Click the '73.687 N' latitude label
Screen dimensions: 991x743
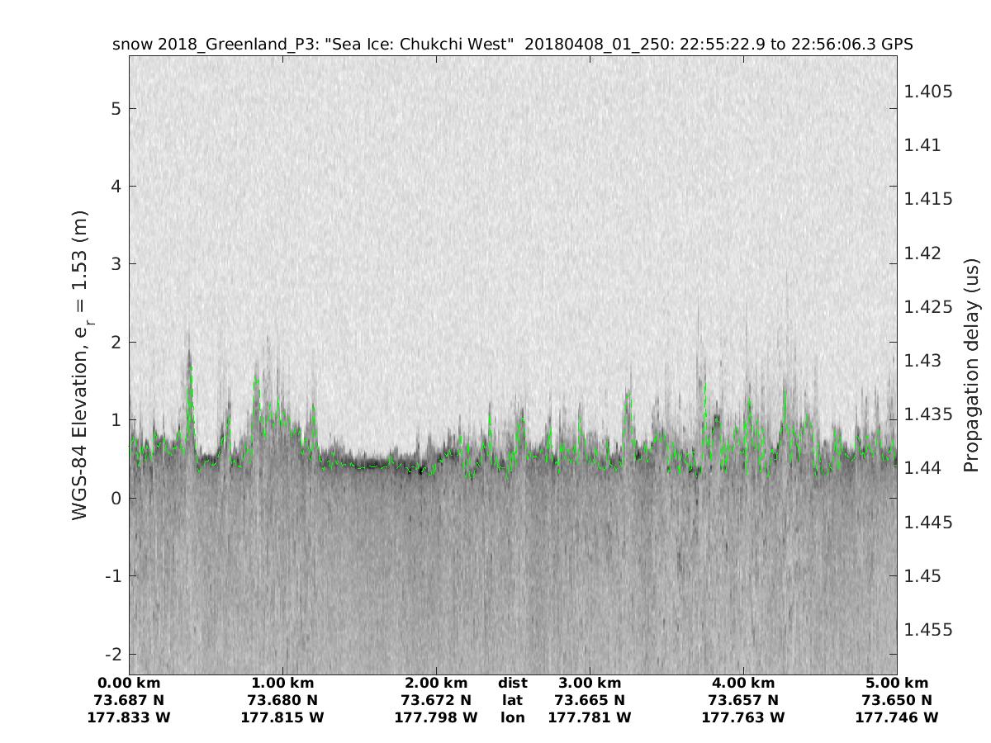pos(129,701)
